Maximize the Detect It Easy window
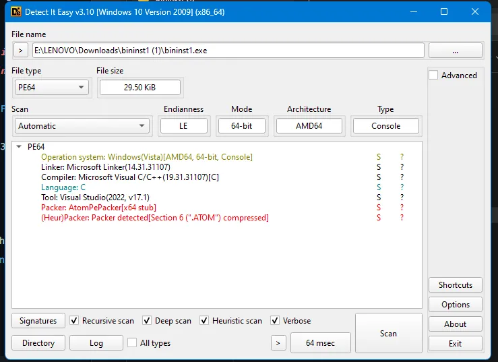 pos(444,11)
